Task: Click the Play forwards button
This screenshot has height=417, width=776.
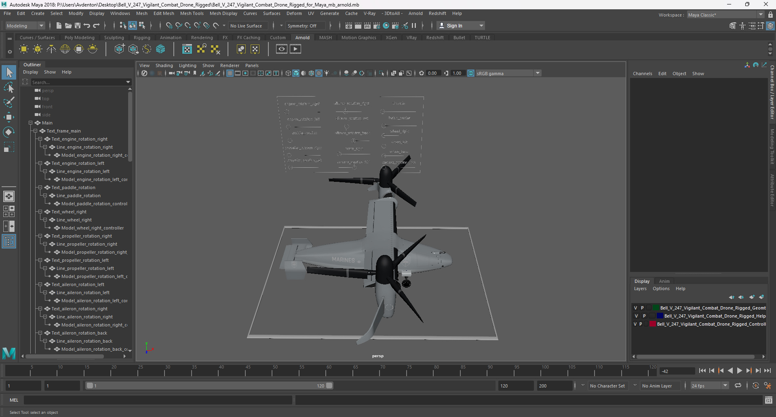Action: (x=739, y=371)
